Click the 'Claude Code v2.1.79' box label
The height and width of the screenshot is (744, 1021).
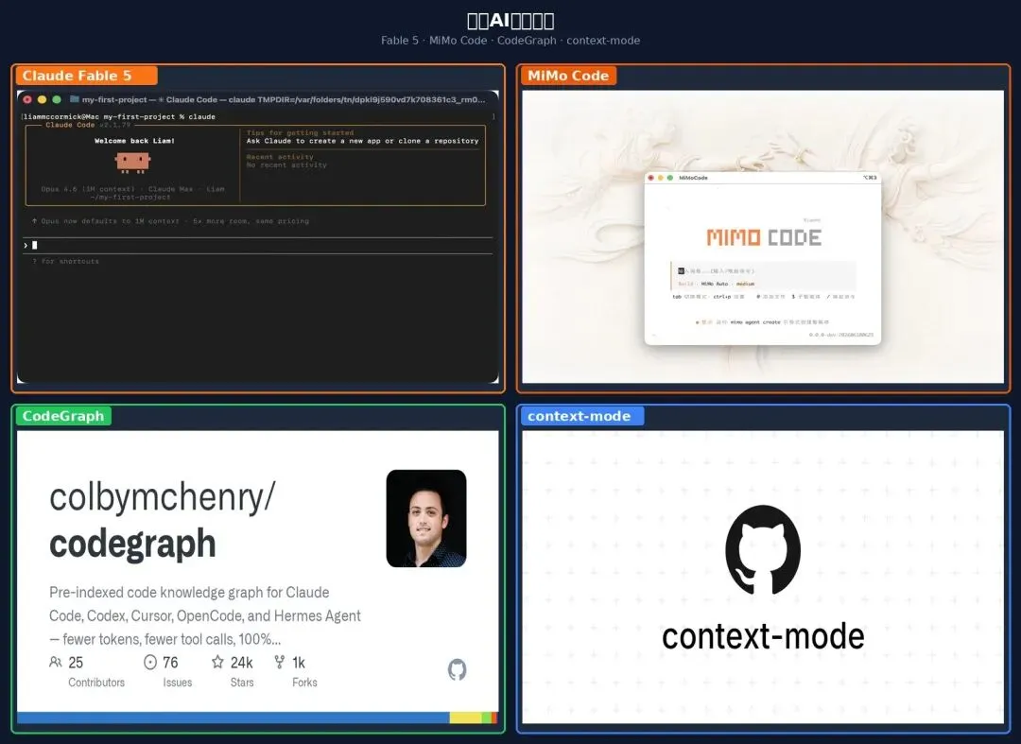click(88, 125)
